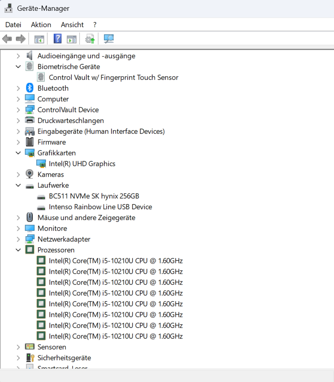Expand the Bluetooth node
This screenshot has width=334, height=382.
tap(18, 88)
